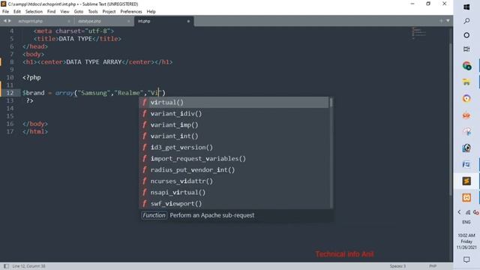
Task: Click the DATA TYPE ARRAY heading text
Action: pyautogui.click(x=94, y=61)
